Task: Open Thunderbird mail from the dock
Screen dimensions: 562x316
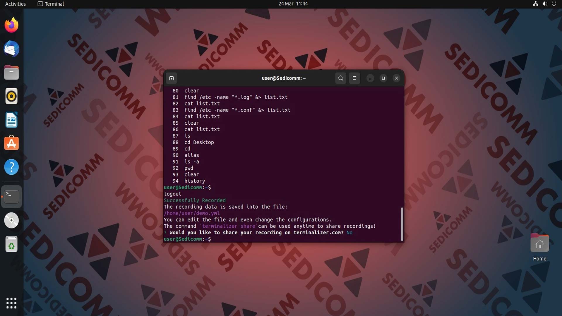Action: pyautogui.click(x=11, y=49)
